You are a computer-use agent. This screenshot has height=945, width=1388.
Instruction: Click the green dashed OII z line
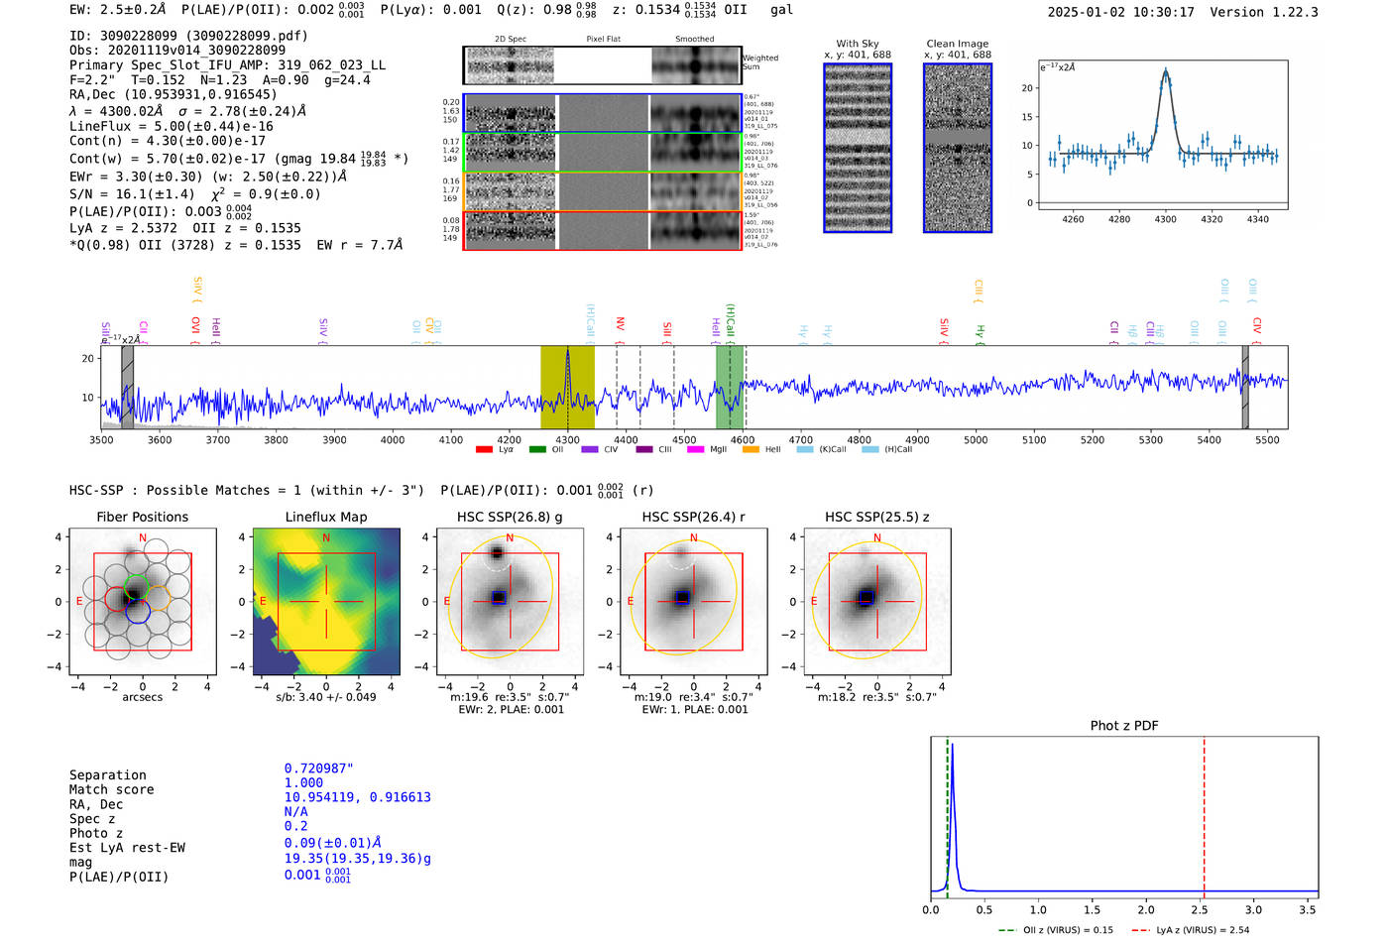point(947,816)
